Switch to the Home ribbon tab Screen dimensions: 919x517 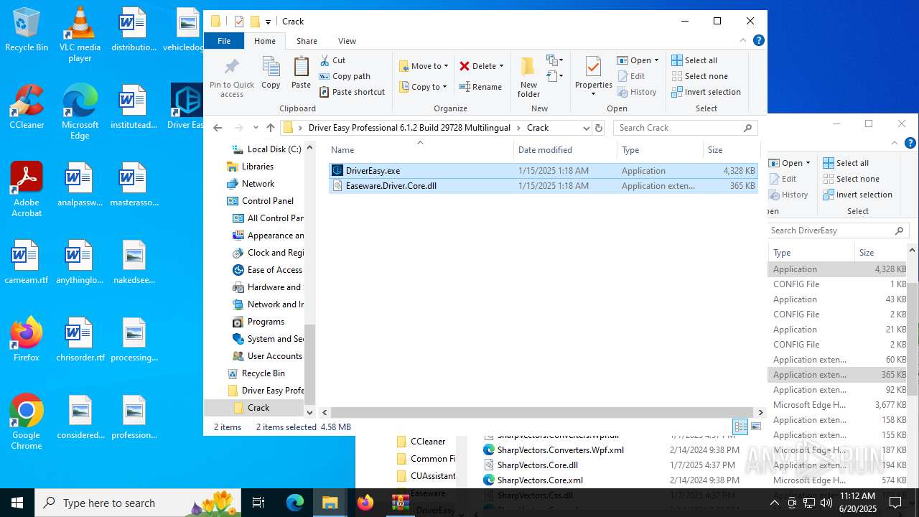265,41
